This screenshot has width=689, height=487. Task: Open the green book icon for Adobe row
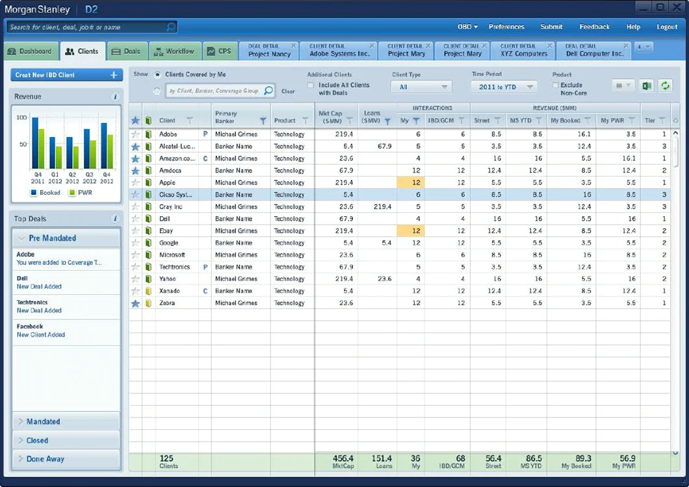[148, 134]
